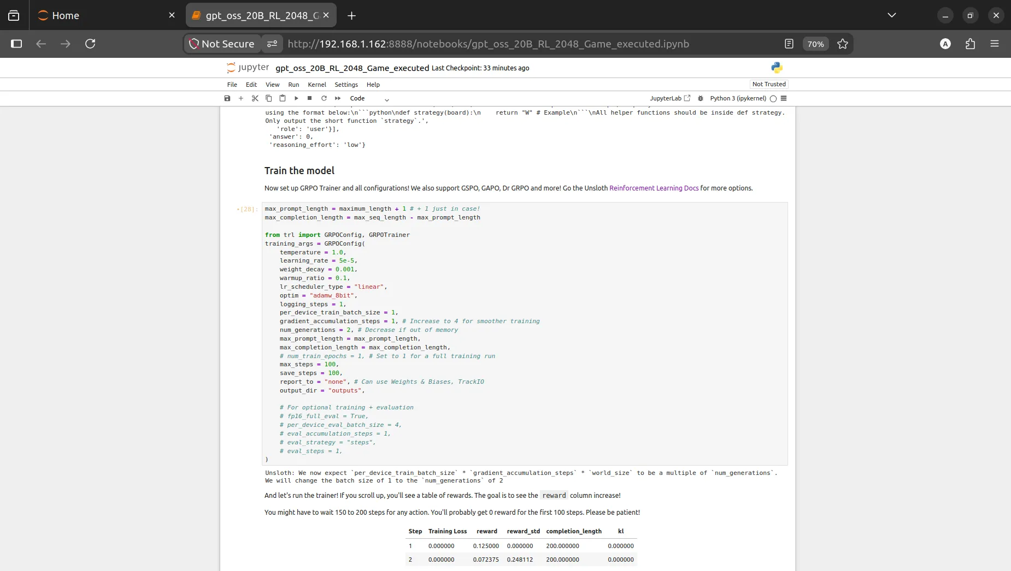Go back to previous page
Viewport: 1011px width, 571px height.
(41, 44)
